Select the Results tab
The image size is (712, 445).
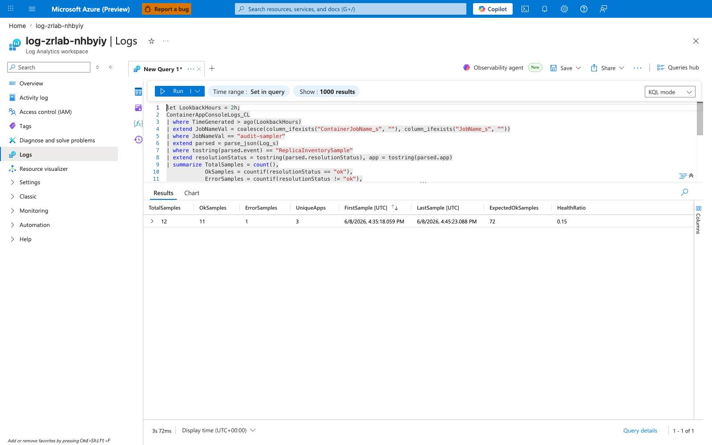(x=163, y=193)
